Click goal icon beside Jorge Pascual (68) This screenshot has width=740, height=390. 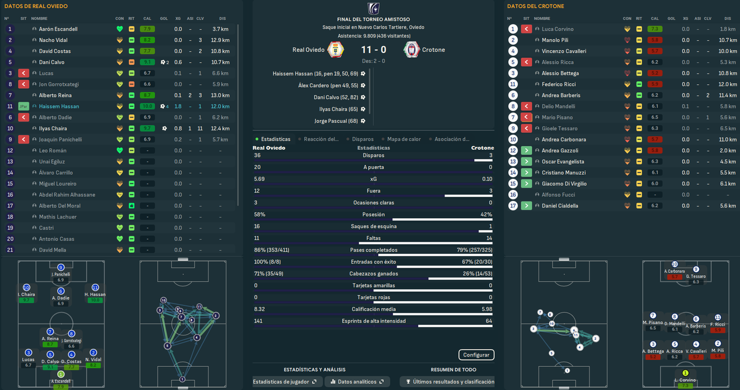[362, 121]
